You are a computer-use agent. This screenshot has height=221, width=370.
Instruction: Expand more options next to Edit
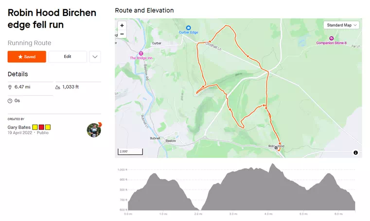point(95,57)
